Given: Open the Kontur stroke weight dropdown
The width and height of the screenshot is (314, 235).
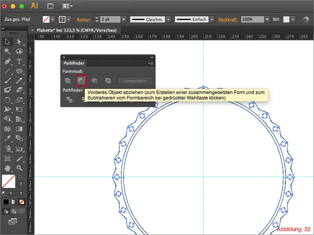Looking at the screenshot, I should click(x=124, y=20).
